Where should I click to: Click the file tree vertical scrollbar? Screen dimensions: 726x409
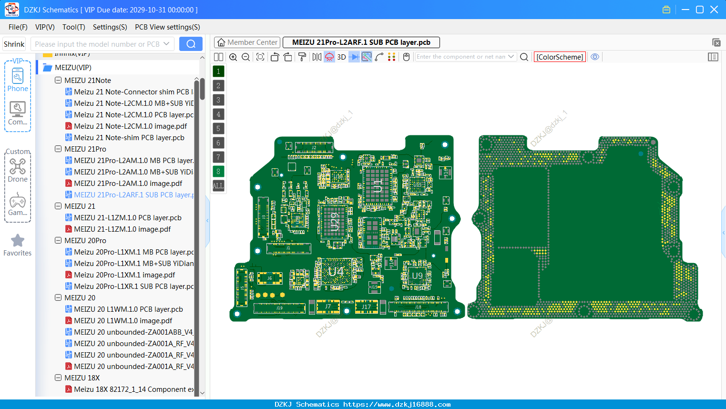point(202,89)
